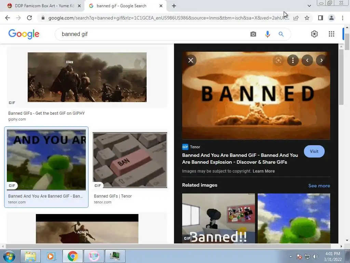Viewport: 350px width, 263px height.
Task: Start voice search with microphone
Action: [267, 34]
